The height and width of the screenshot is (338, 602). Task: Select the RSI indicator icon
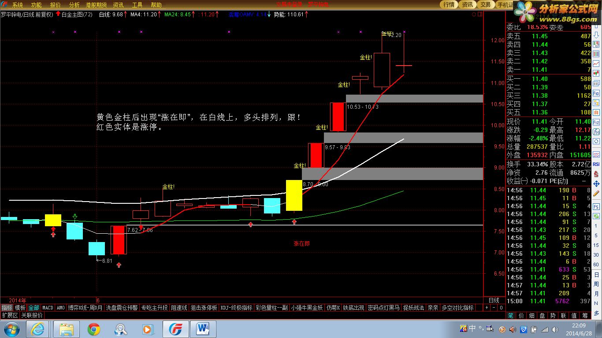coord(596,164)
